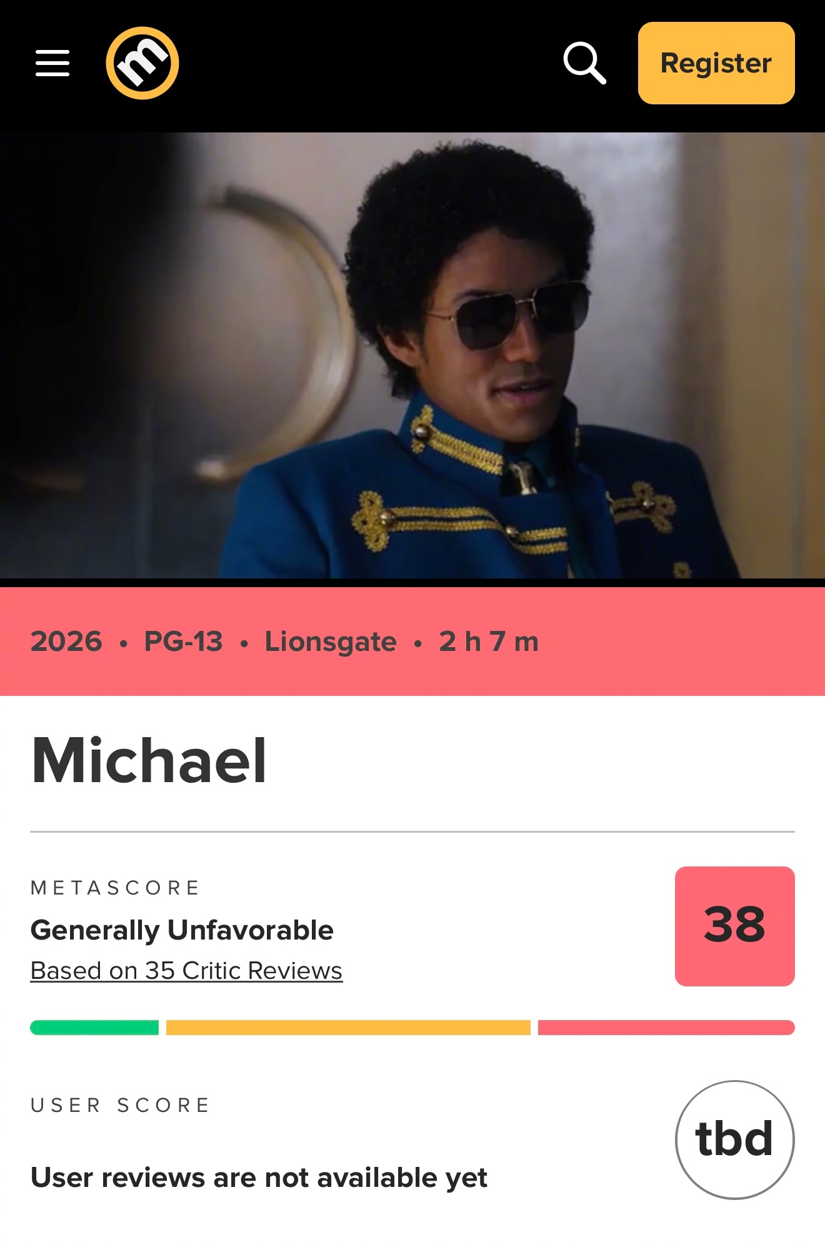Click the Metacritic logo

(142, 63)
